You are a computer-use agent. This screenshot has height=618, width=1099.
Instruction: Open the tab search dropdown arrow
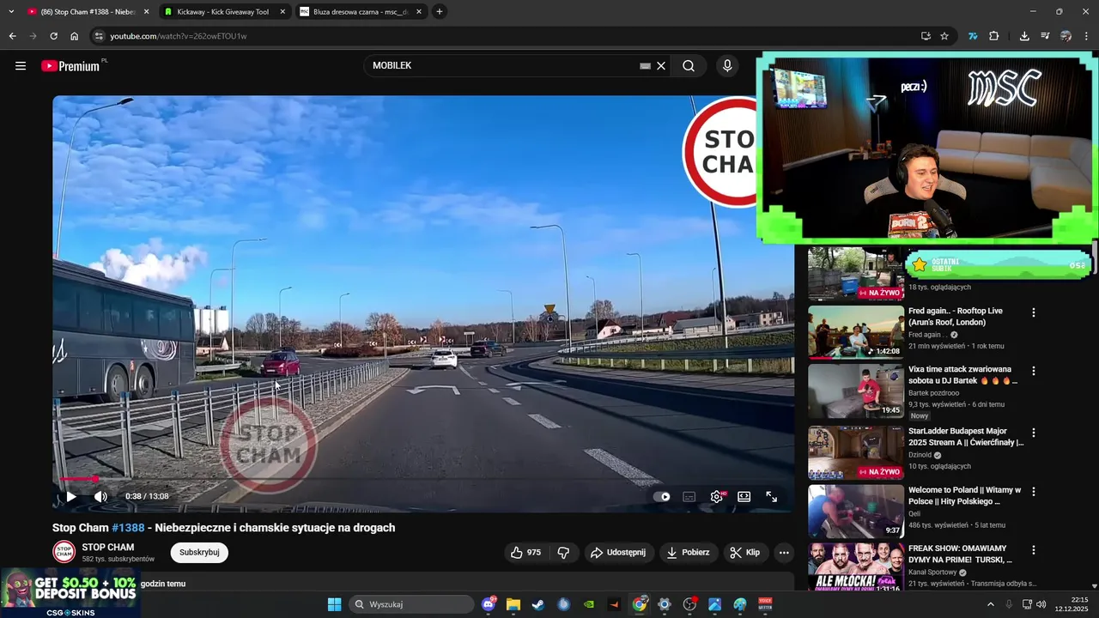[x=11, y=12]
